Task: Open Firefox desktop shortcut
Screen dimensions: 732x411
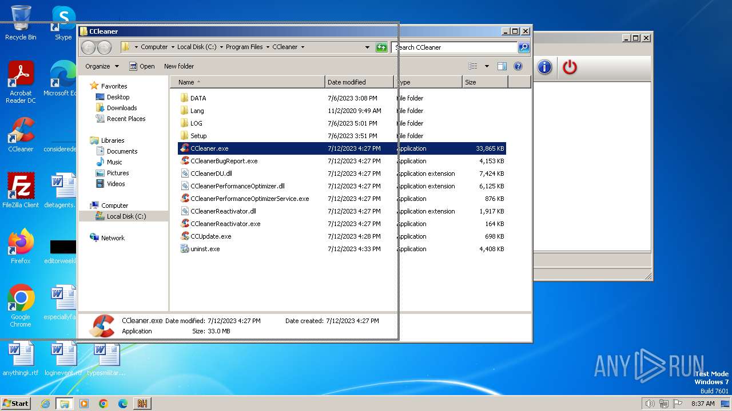Action: click(21, 247)
